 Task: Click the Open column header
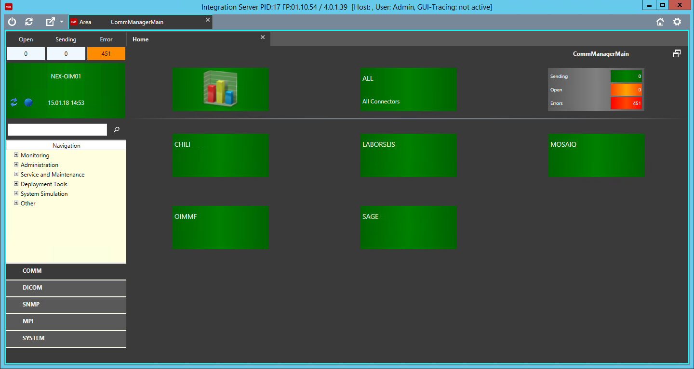click(x=26, y=39)
